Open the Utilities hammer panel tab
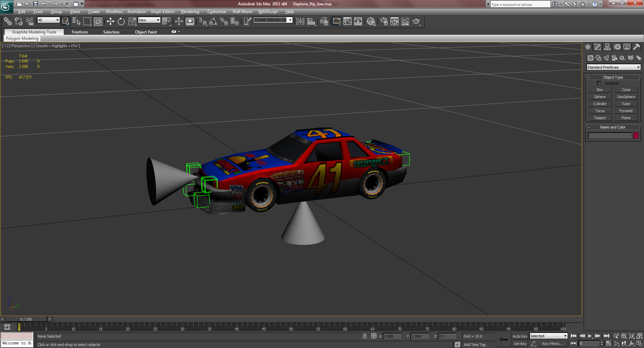The image size is (644, 348). (x=637, y=47)
